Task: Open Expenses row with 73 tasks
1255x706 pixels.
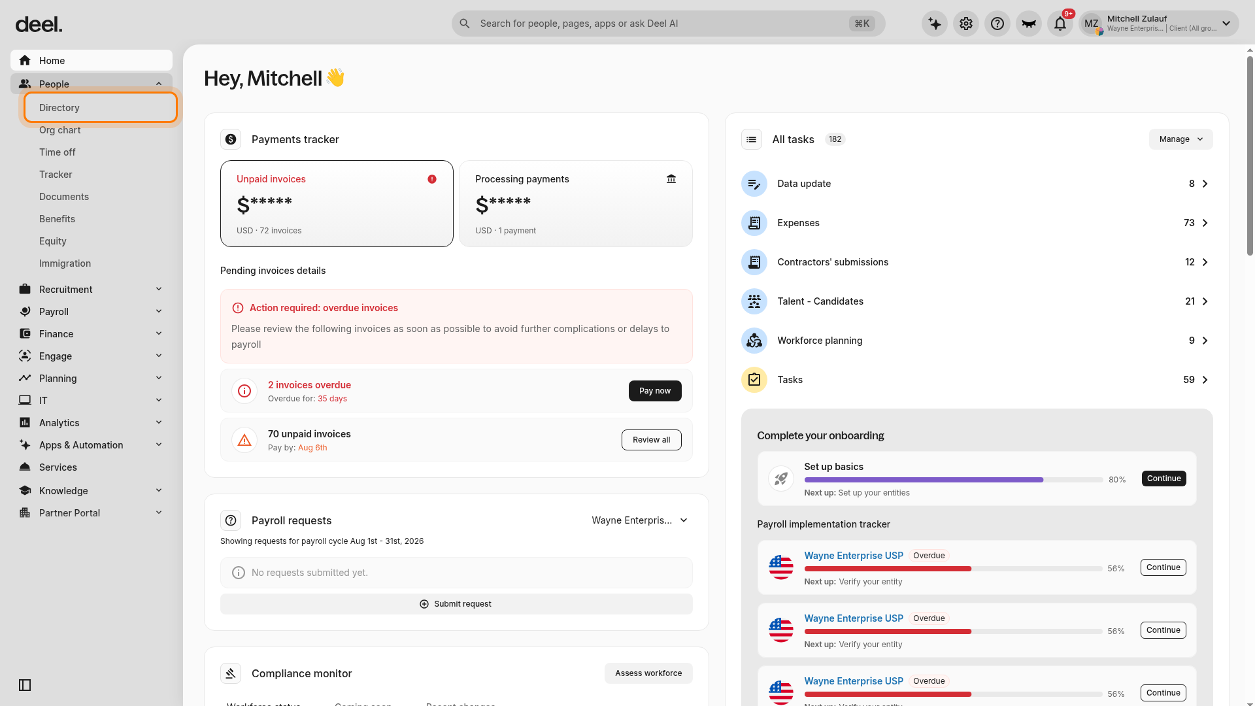Action: click(x=977, y=223)
